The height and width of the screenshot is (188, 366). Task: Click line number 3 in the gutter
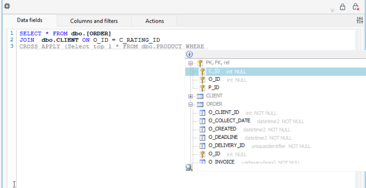pos(12,46)
